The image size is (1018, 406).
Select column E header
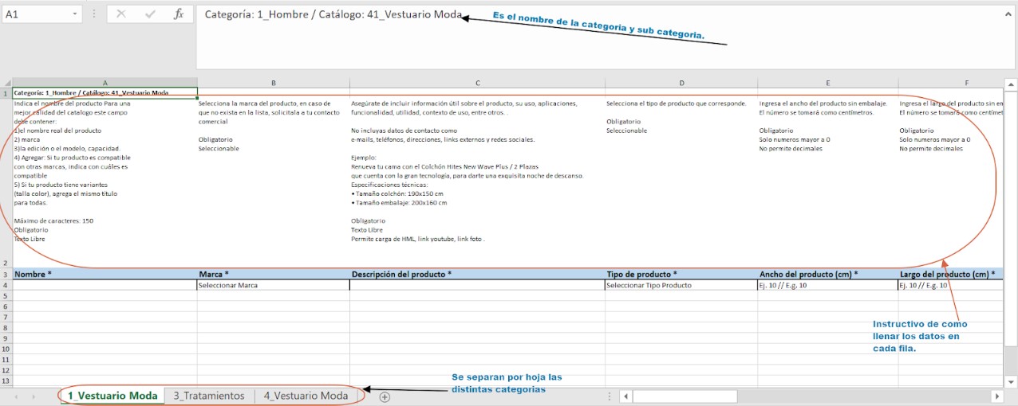(828, 83)
